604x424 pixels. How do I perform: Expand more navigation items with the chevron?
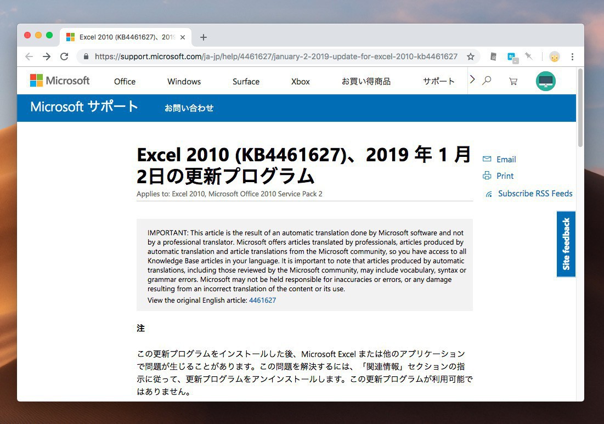point(473,80)
